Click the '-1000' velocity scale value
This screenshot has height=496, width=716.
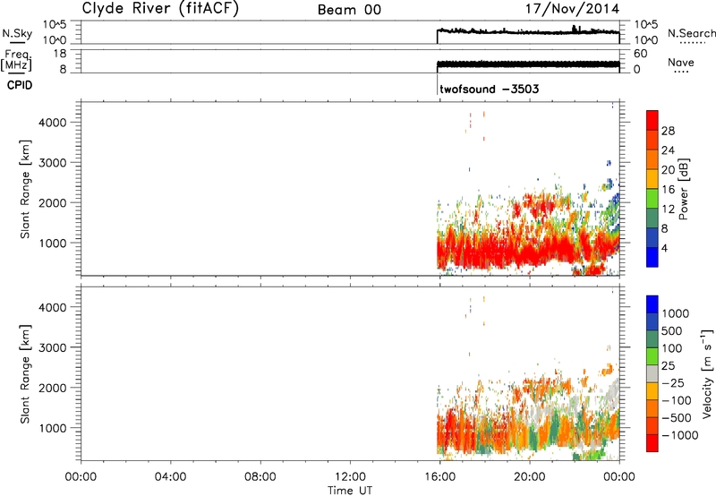point(680,435)
